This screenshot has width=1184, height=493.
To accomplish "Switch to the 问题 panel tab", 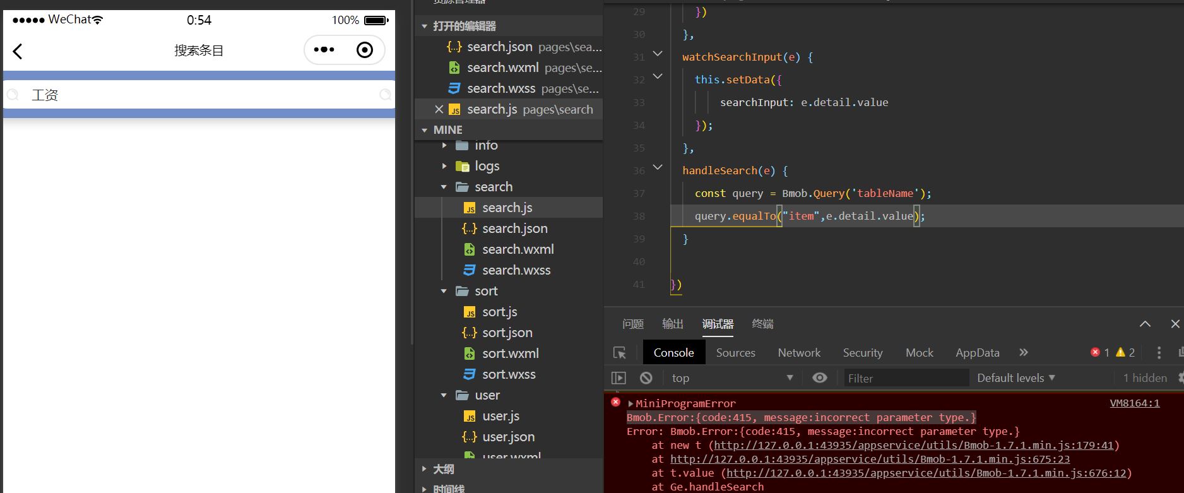I will pos(633,324).
